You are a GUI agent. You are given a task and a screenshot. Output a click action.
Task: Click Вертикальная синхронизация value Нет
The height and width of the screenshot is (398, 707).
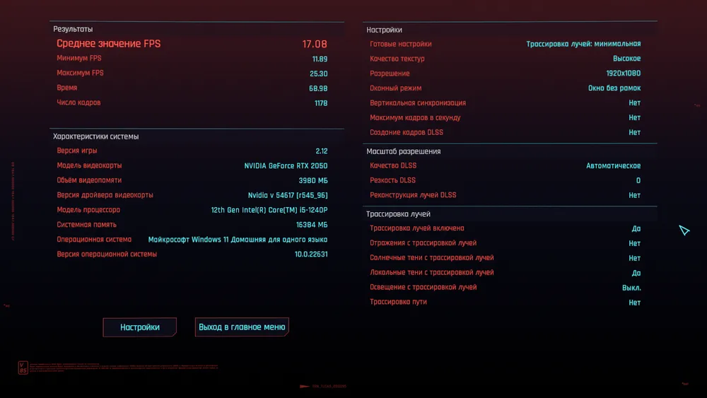point(635,103)
